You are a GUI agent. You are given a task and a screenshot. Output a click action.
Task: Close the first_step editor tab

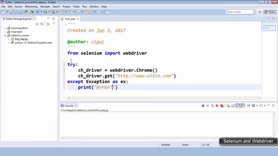coord(78,19)
